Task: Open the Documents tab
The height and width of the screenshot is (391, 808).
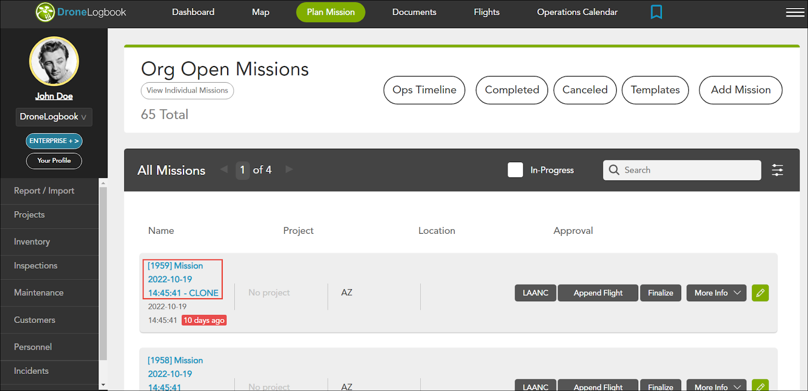Action: click(414, 12)
